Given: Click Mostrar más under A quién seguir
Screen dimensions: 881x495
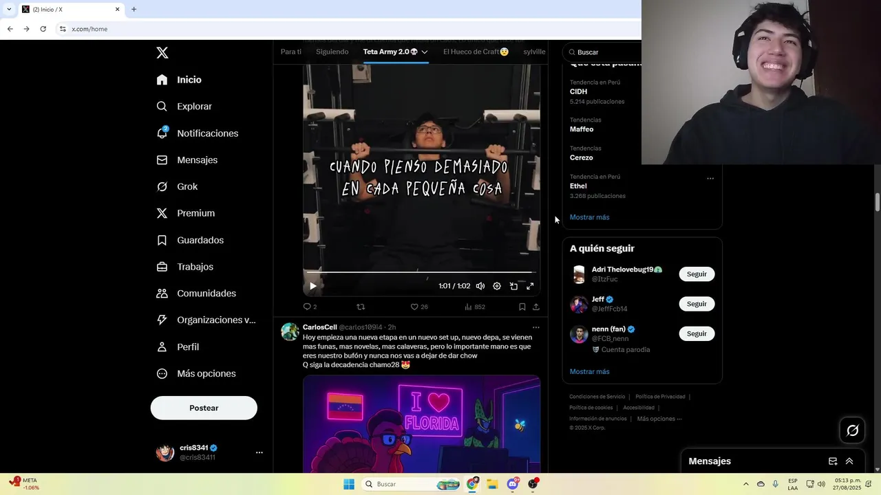Looking at the screenshot, I should (x=589, y=372).
